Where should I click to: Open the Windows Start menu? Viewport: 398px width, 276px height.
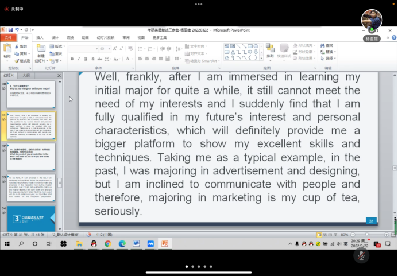coord(7,243)
